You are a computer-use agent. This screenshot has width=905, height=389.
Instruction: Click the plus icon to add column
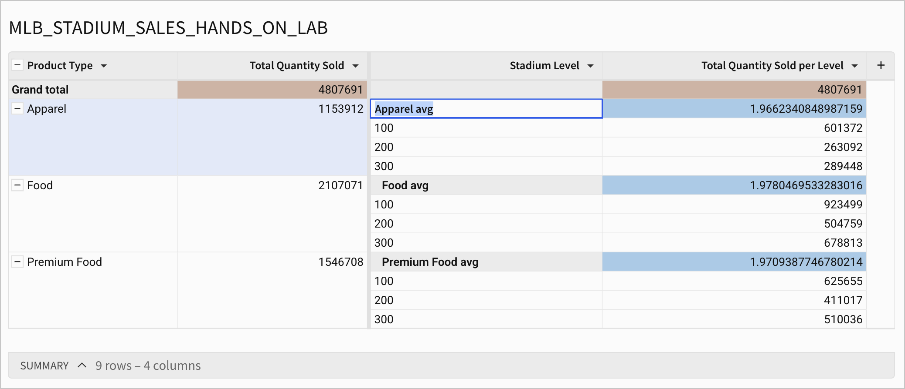881,65
